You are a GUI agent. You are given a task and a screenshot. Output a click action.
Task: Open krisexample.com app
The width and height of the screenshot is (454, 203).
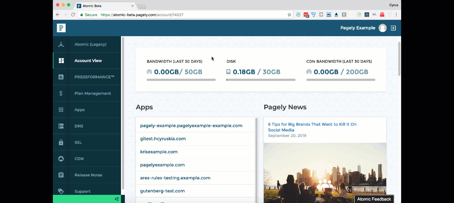(159, 152)
